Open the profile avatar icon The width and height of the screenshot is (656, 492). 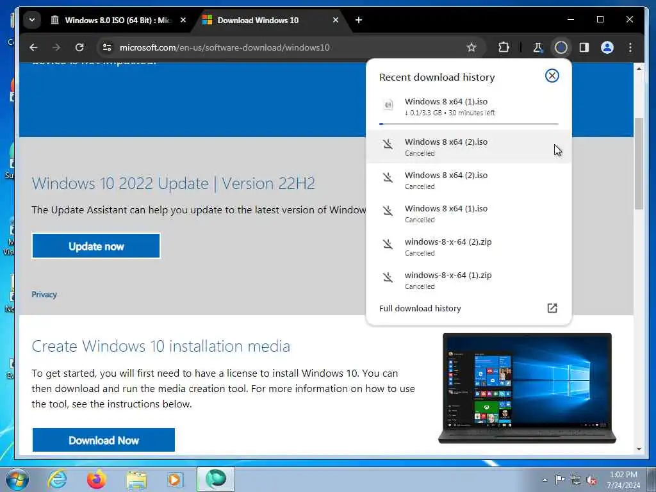[x=607, y=47]
